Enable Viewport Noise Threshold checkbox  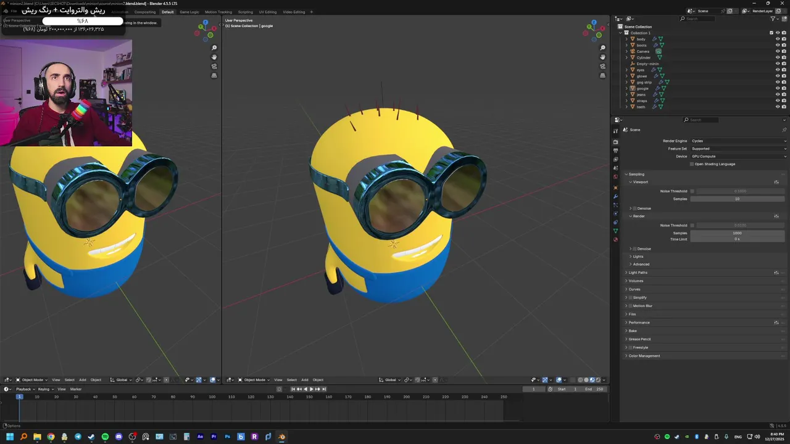point(692,191)
